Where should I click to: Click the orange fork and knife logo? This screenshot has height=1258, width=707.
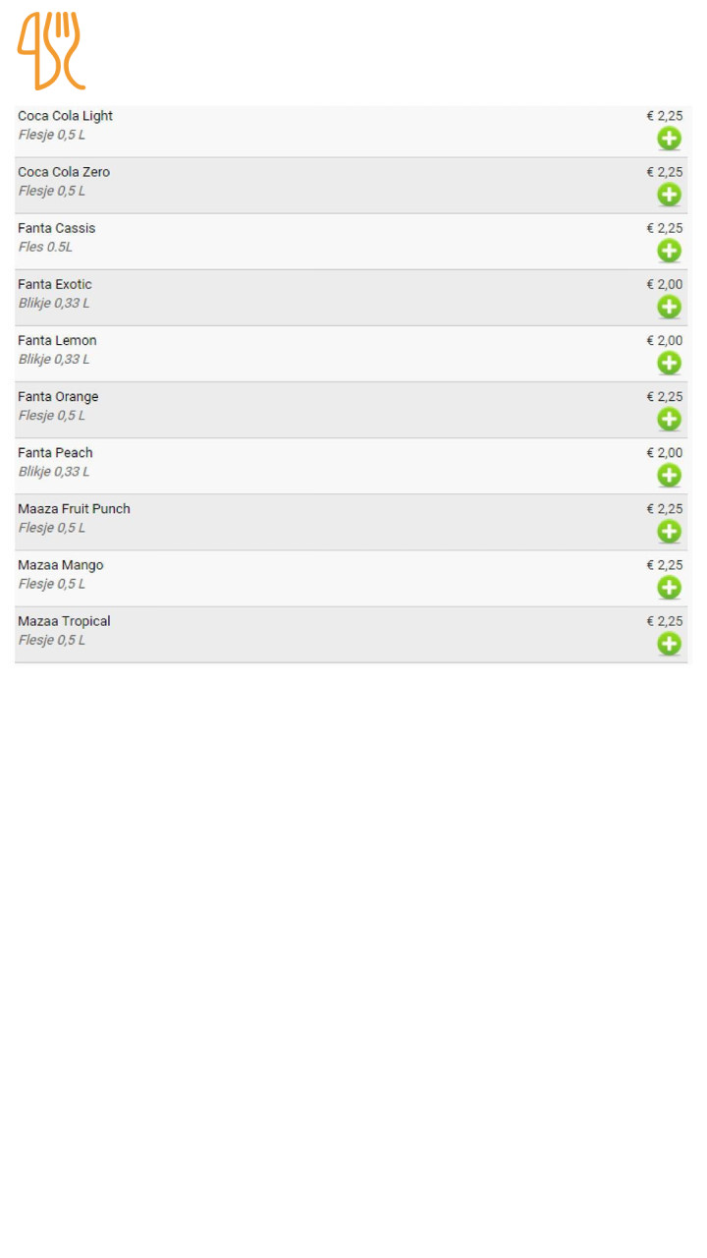tap(51, 51)
